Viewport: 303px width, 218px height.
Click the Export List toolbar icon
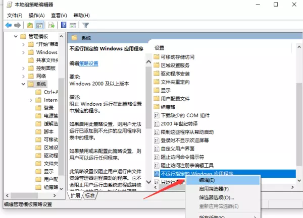click(52, 25)
